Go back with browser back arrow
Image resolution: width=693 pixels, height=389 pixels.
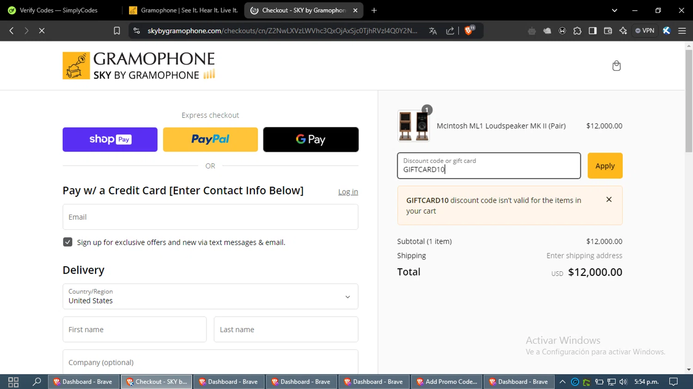pyautogui.click(x=12, y=30)
